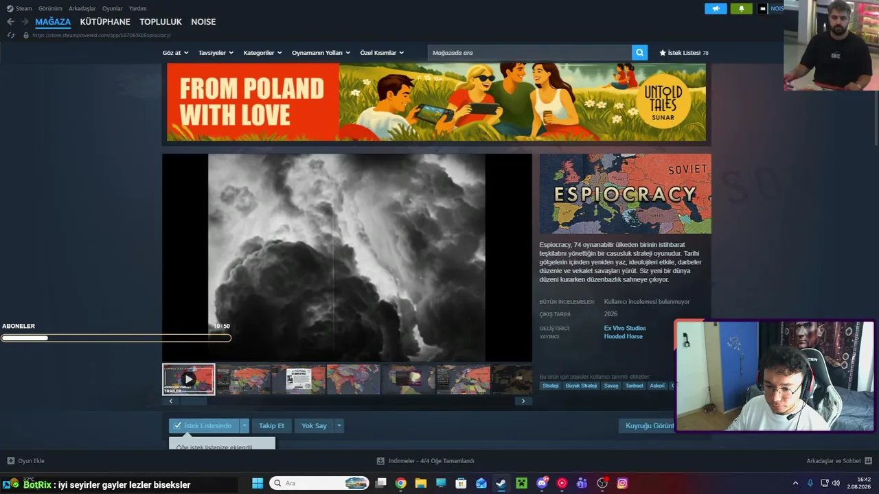Open the Windows Start menu
Image resolution: width=879 pixels, height=494 pixels.
[x=258, y=483]
